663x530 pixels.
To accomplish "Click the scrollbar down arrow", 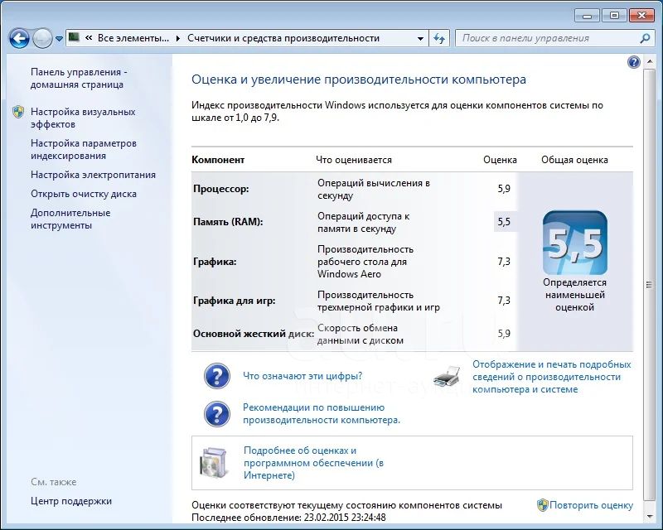I will click(x=649, y=516).
